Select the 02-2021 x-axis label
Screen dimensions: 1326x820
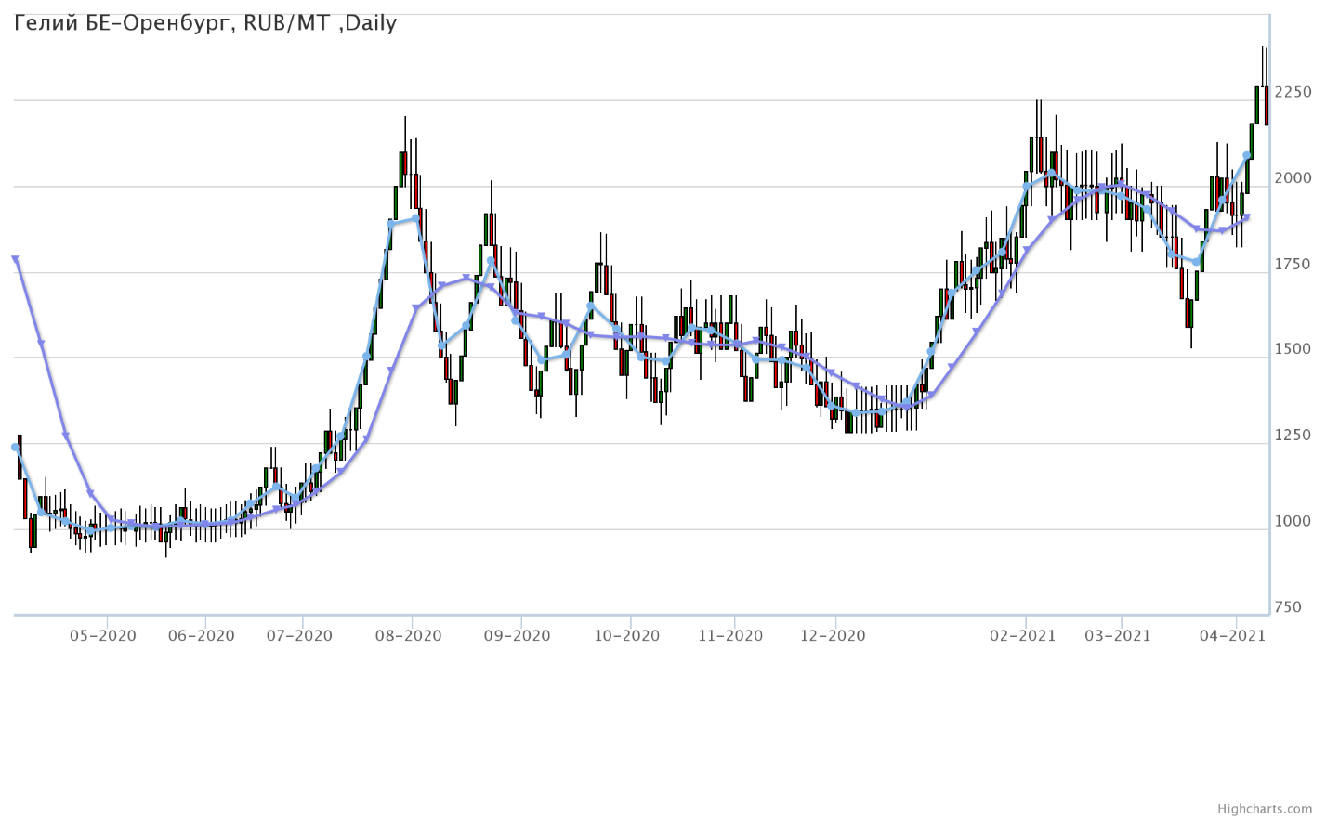point(1023,636)
